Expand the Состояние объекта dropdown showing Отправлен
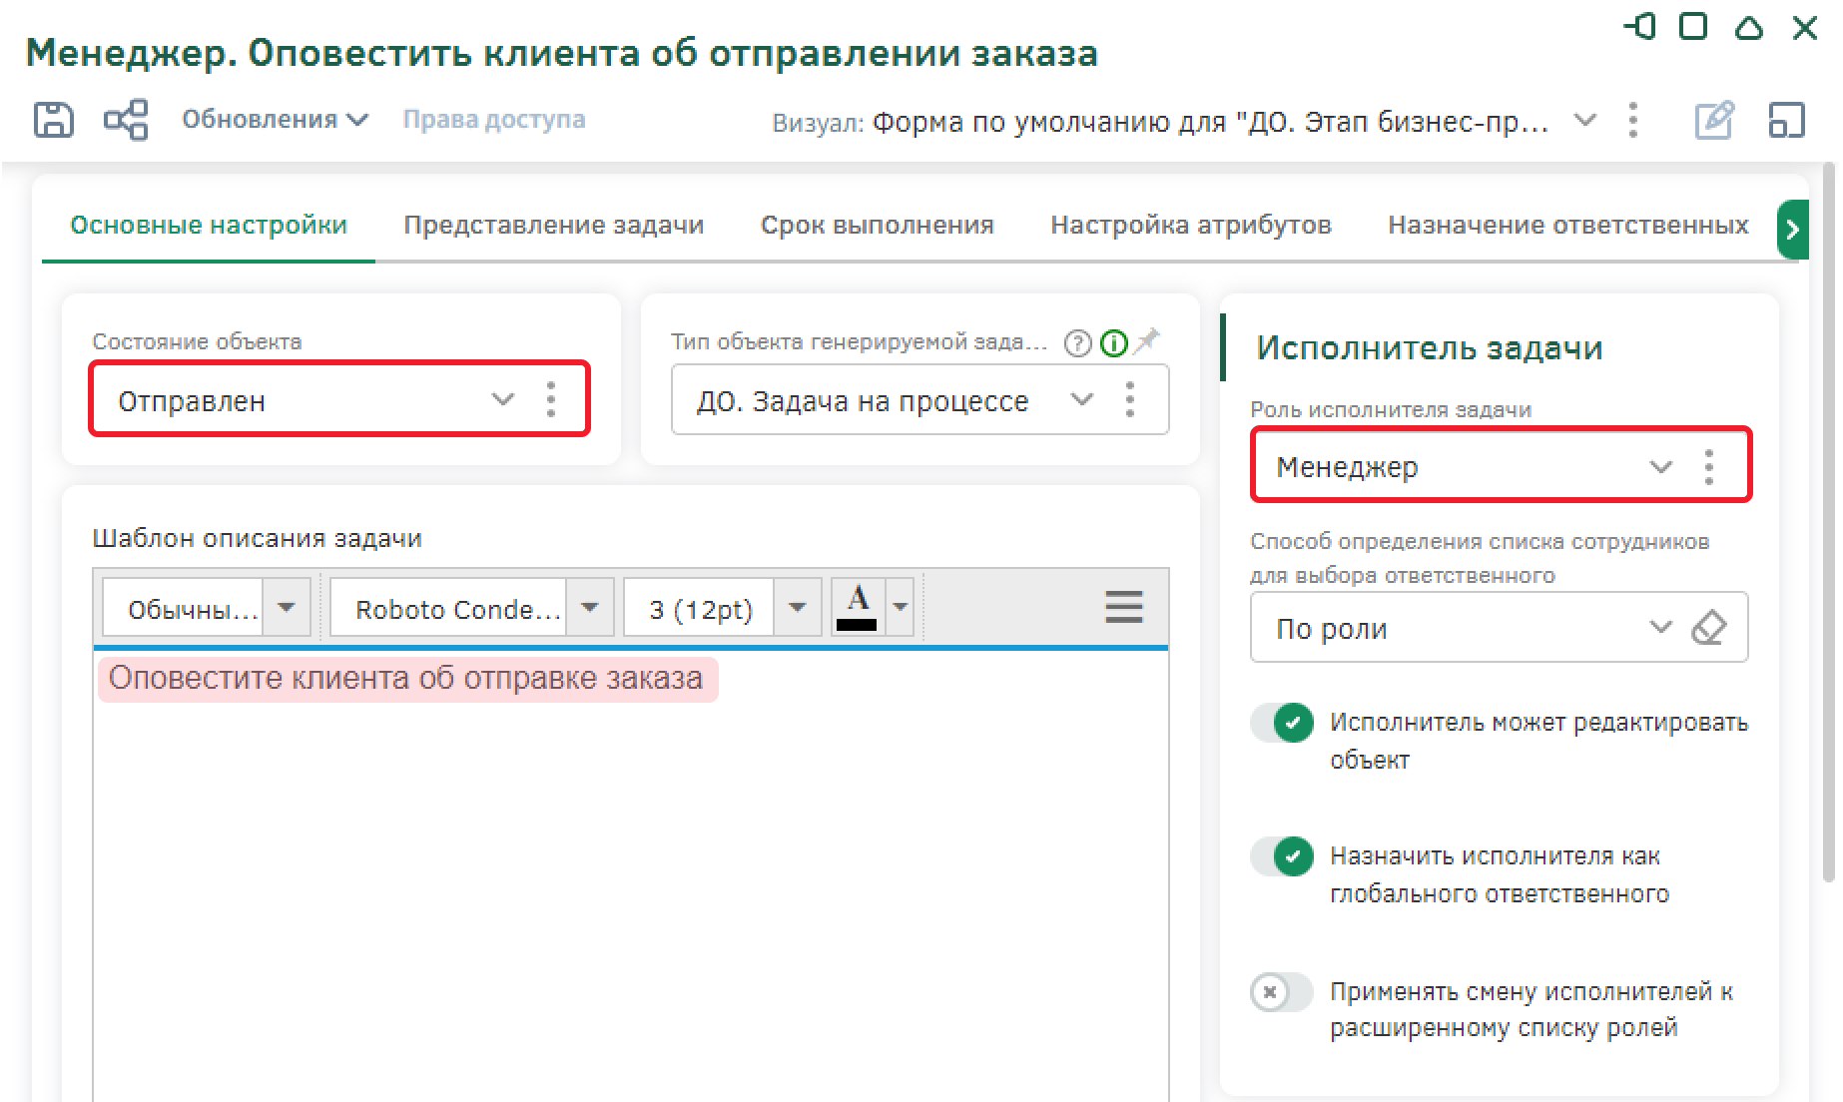The width and height of the screenshot is (1843, 1102). 502,400
